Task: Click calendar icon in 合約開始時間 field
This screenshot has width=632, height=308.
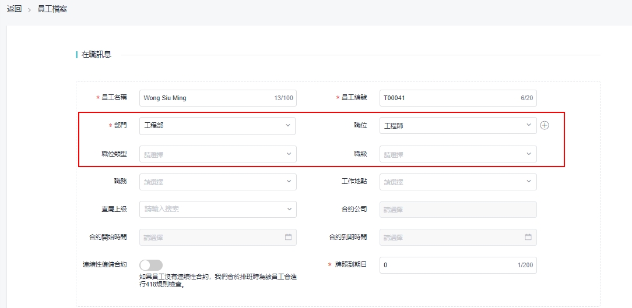Action: tap(288, 238)
